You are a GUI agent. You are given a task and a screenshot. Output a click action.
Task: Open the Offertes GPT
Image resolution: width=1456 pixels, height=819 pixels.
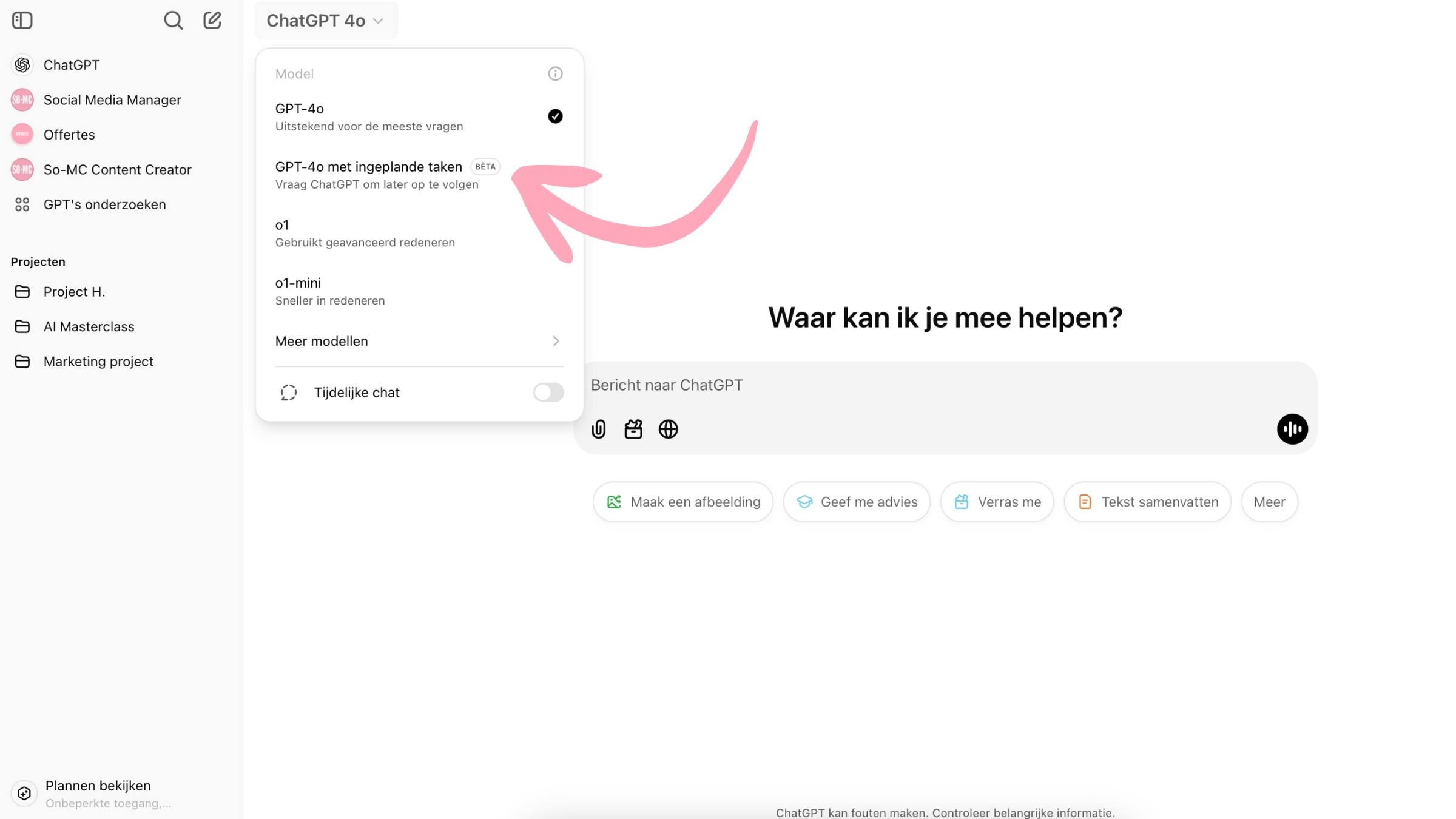[121, 135]
